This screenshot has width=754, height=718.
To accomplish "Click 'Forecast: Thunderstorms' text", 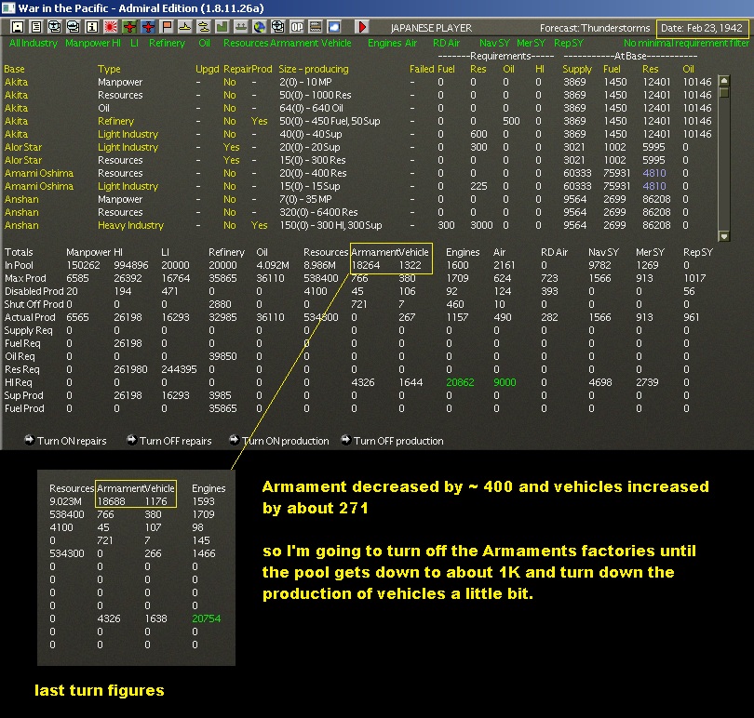I will click(594, 28).
